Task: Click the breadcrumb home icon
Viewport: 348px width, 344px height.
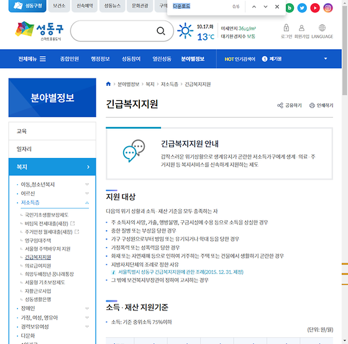Action: pyautogui.click(x=108, y=84)
